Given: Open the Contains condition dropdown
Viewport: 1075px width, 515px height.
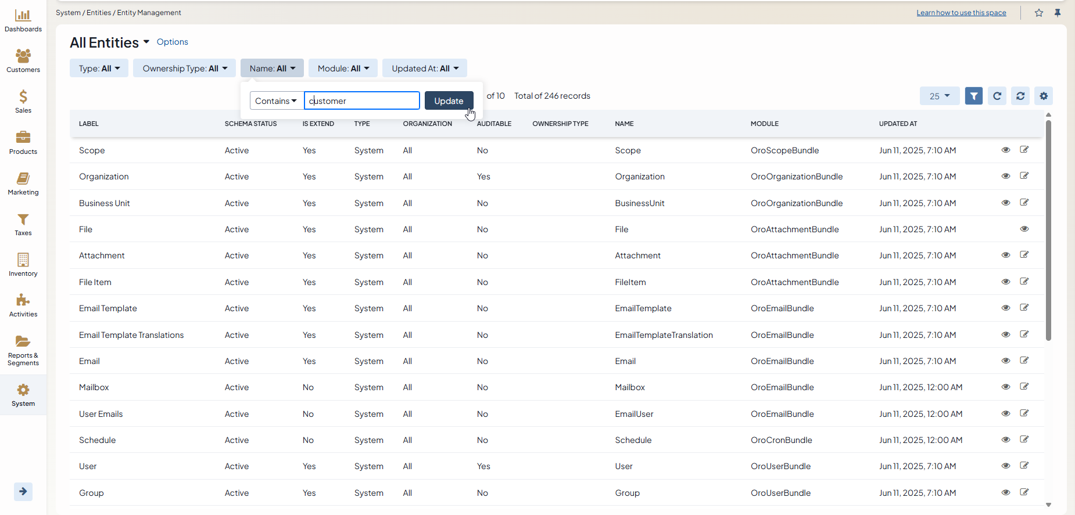Looking at the screenshot, I should 277,101.
